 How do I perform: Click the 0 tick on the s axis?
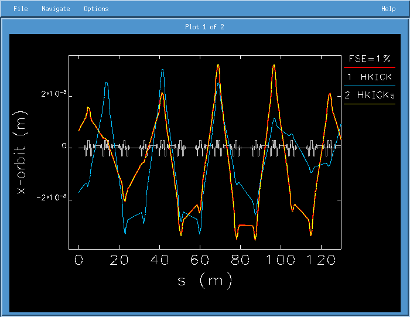point(79,260)
